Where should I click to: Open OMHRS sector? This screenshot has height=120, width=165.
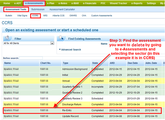[x=73, y=15]
